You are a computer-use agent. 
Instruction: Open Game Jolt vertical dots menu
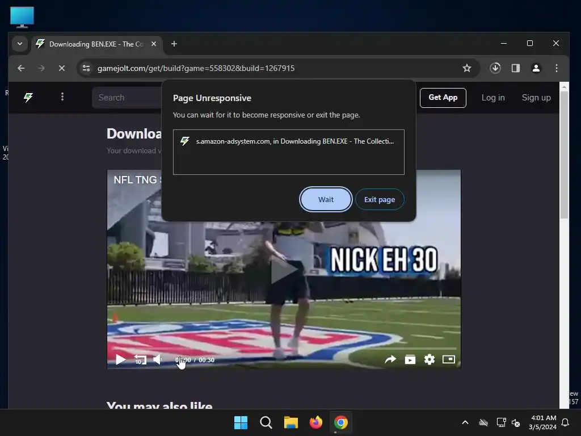62,97
